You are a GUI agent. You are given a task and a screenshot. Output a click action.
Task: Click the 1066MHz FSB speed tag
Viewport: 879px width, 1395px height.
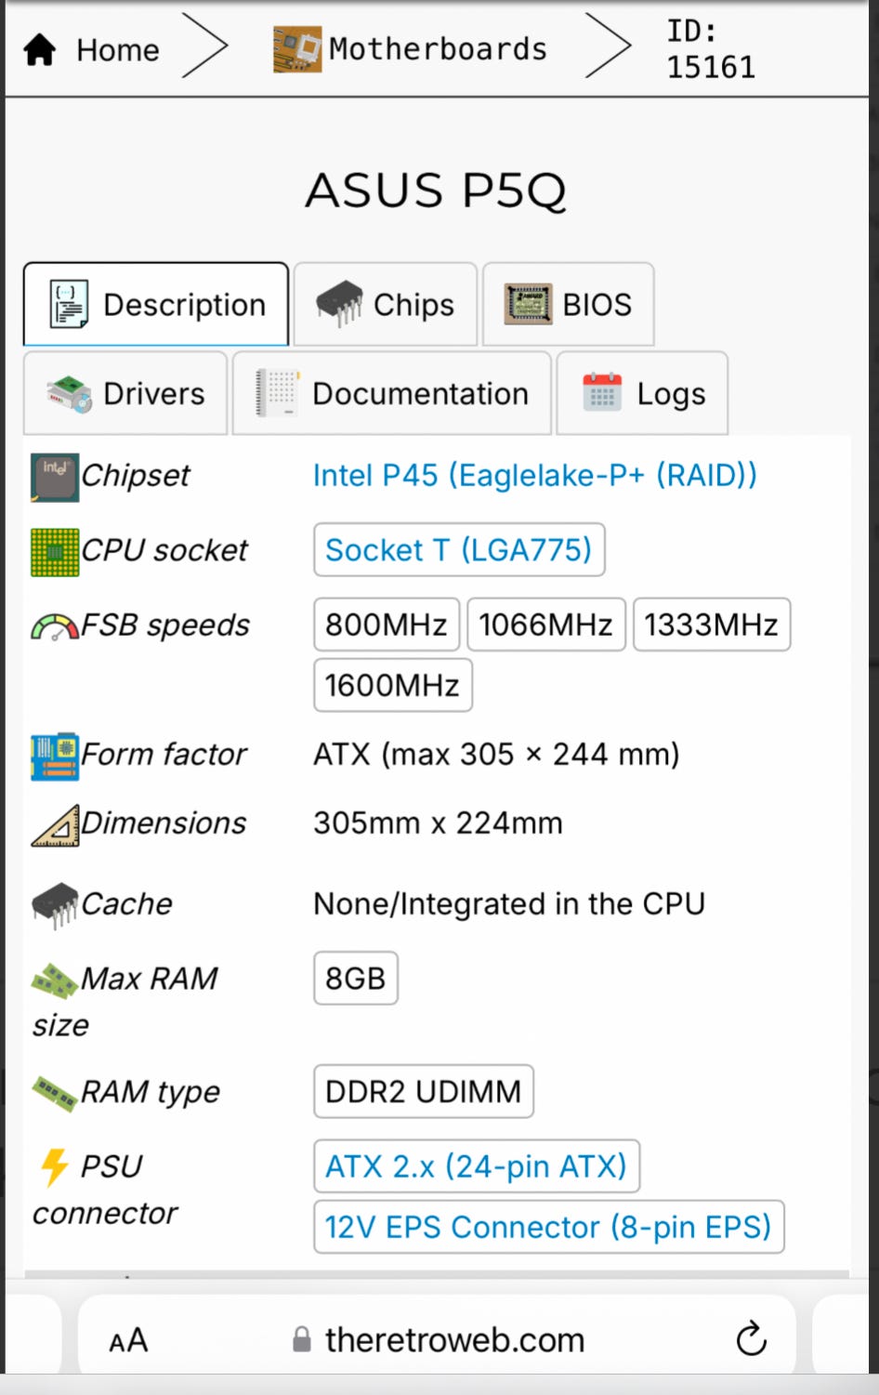pyautogui.click(x=546, y=625)
